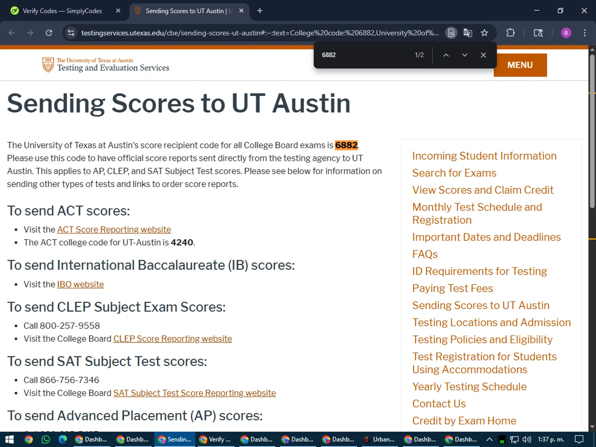Screen dimensions: 596x447
Task: Click the Google Lens search icon in address bar
Action: 451,33
